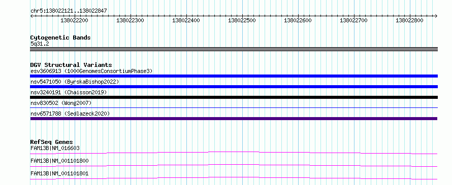Click ruler tick label 138022200
This screenshot has height=185, width=452.
click(74, 20)
